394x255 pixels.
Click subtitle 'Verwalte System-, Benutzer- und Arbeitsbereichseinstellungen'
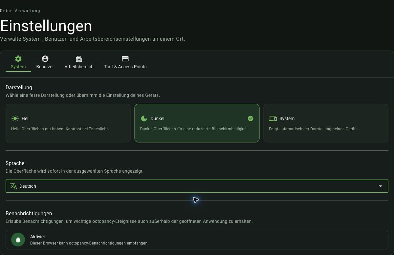[x=93, y=39]
